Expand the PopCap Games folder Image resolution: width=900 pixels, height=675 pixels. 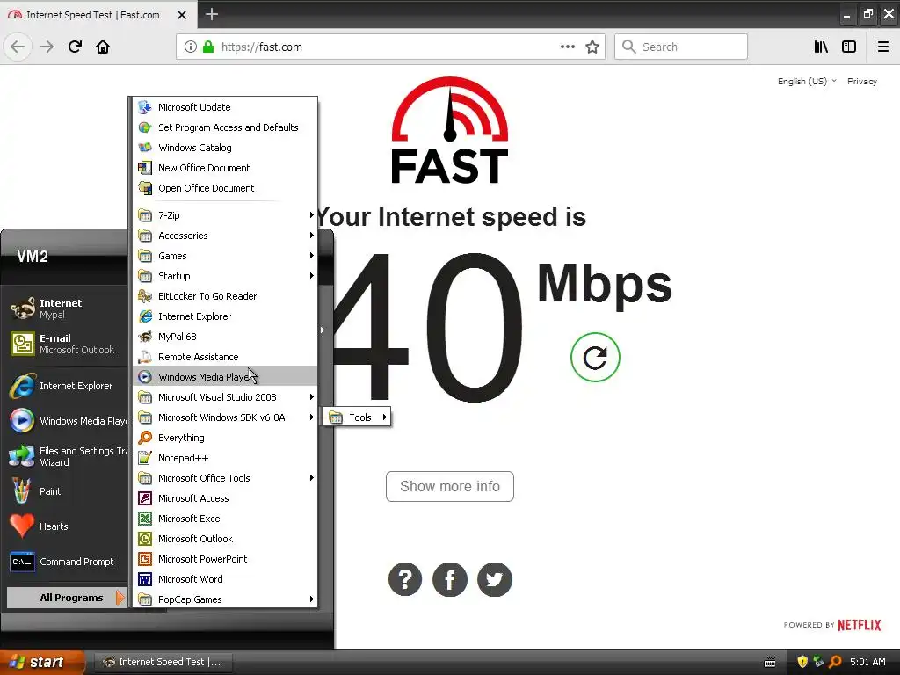click(225, 599)
